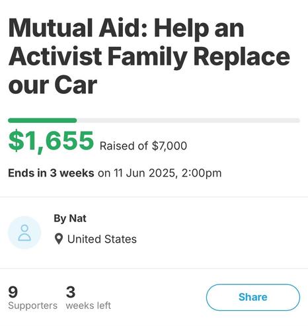Click the Supporters label
Image resolution: width=308 pixels, height=326 pixels.
(33, 306)
